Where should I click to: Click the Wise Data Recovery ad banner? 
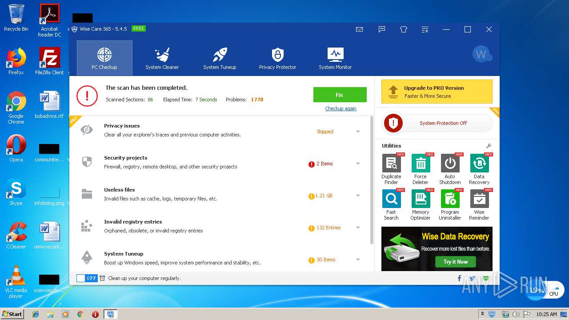point(437,249)
